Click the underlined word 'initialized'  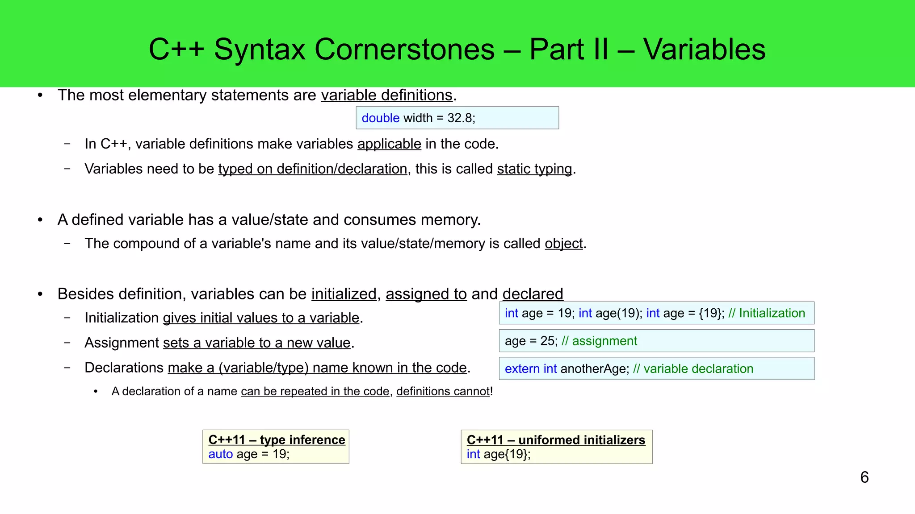point(344,294)
